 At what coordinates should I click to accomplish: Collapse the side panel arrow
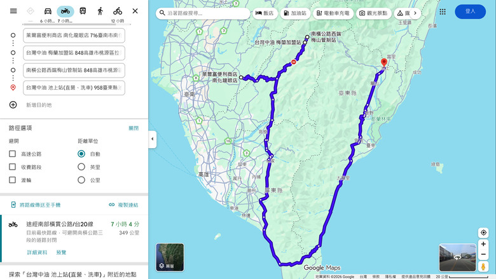coord(152,139)
